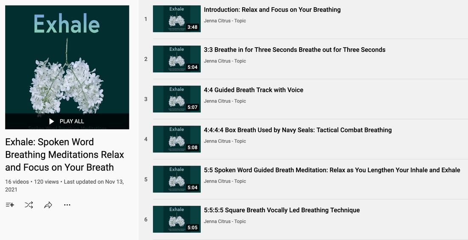Shuffle the playlist with shuffle icon
This screenshot has height=240, width=468.
coord(29,205)
